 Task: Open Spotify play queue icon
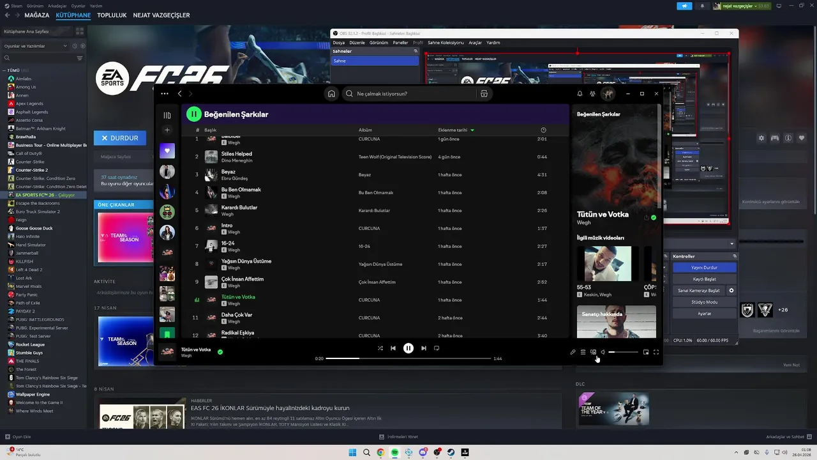tap(583, 352)
